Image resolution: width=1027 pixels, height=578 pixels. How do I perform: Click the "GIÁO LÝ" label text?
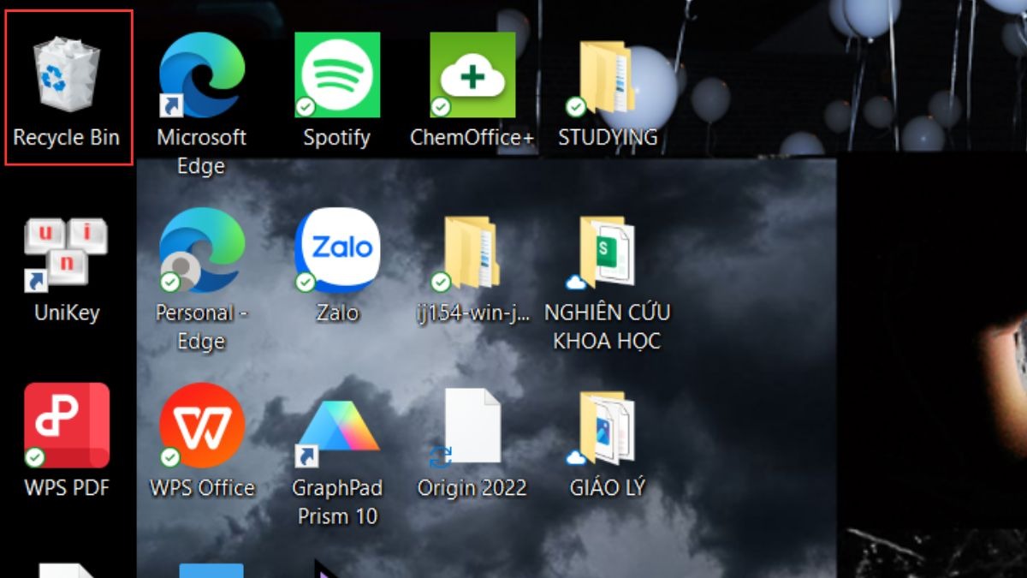608,486
